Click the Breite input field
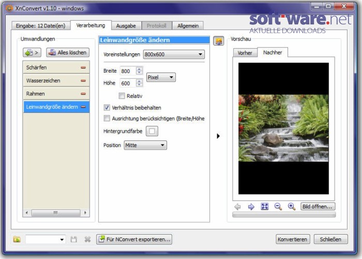Screen dimensions: 362x259 tap(128, 71)
